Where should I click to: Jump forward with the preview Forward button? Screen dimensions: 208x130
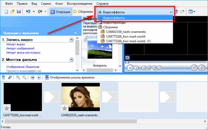(x=159, y=68)
